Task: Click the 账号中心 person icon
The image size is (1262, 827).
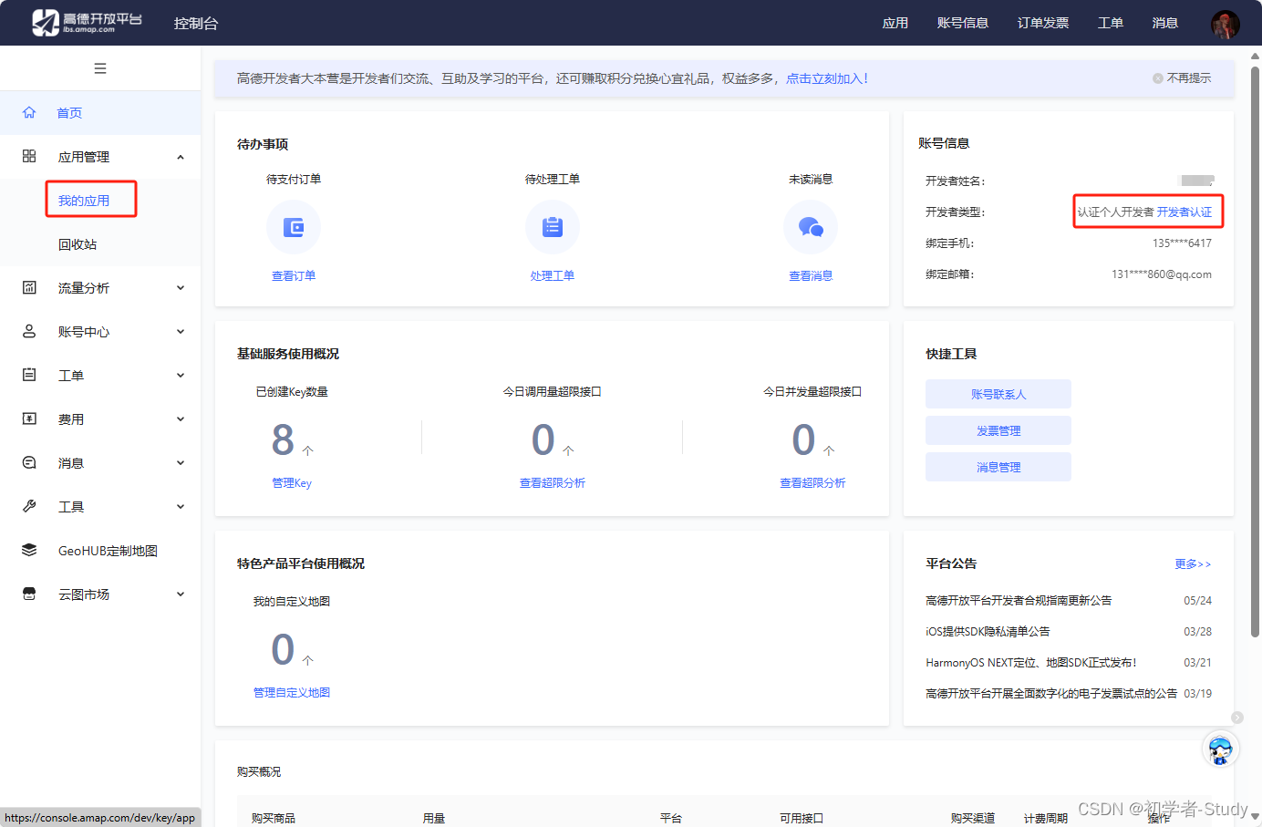Action: [29, 332]
